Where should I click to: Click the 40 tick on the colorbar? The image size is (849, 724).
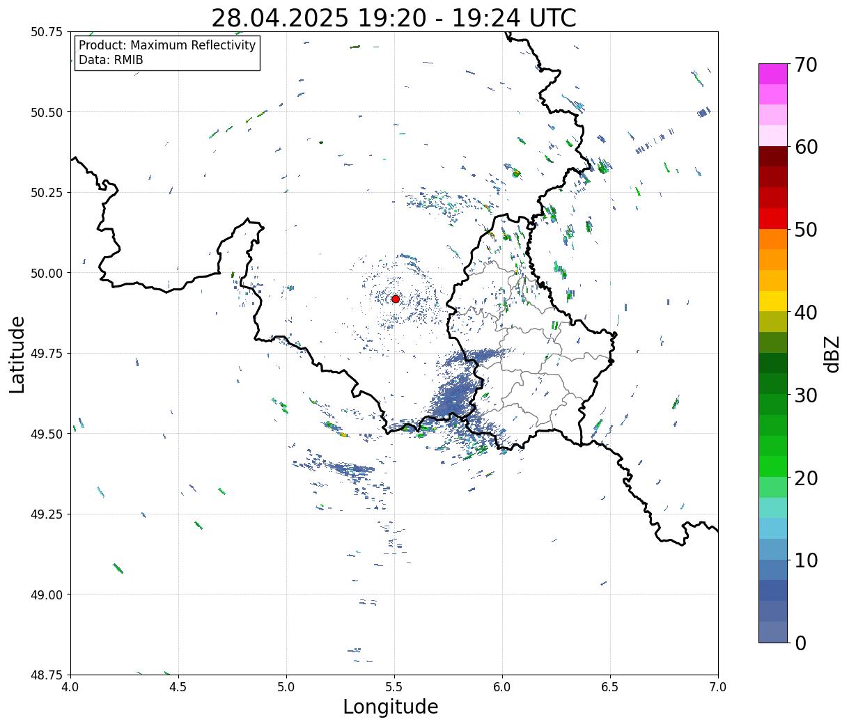[806, 312]
